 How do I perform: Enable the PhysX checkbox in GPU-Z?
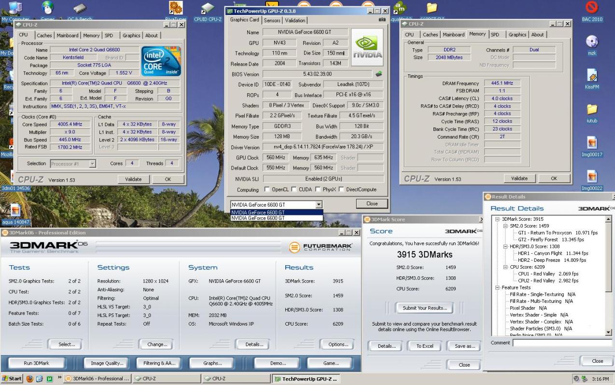[x=318, y=190]
